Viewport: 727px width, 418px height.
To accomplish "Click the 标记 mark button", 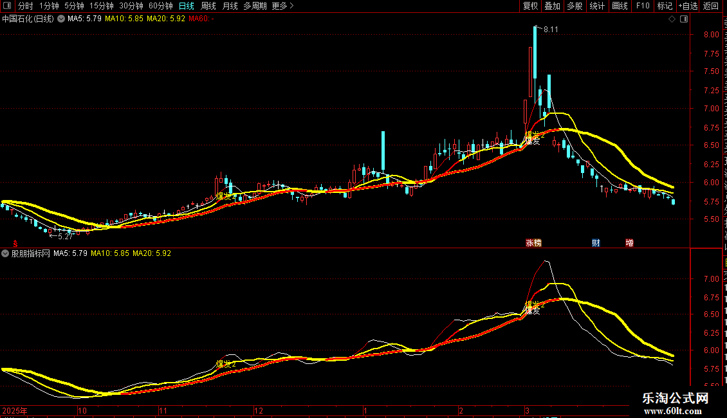I will [665, 6].
